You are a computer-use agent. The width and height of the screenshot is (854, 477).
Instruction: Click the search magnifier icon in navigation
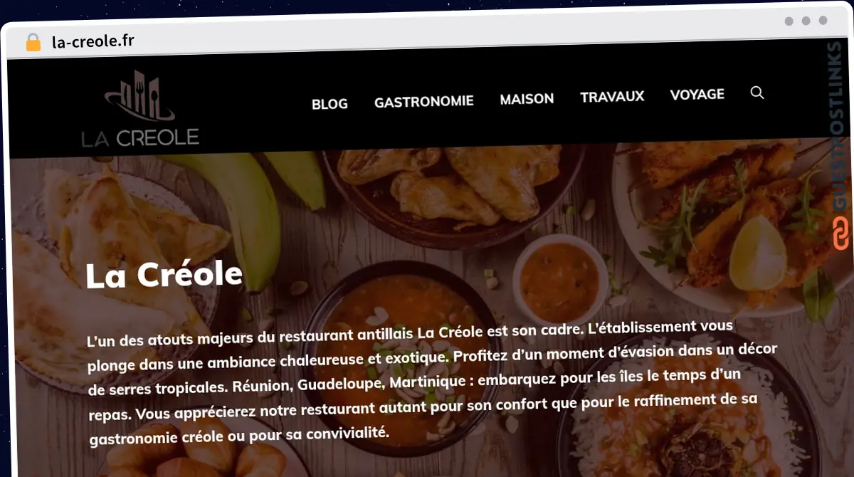(x=757, y=93)
